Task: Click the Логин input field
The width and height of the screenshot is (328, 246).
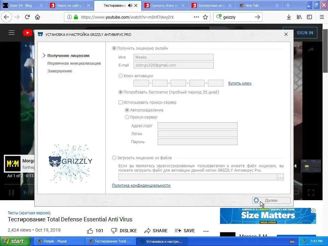Action: click(x=197, y=134)
